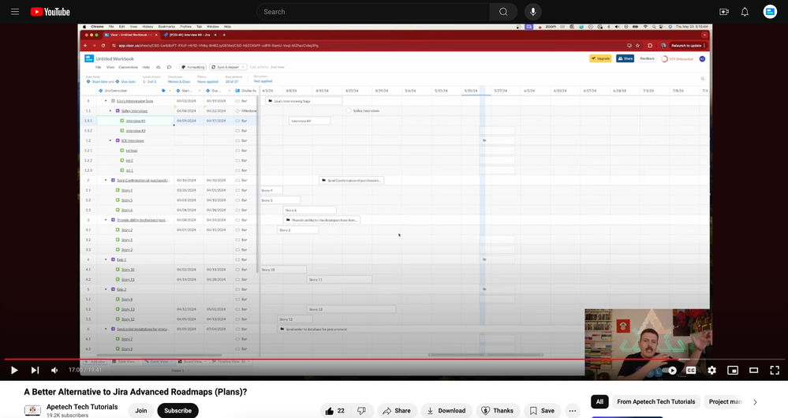Click the YouTube search text field
This screenshot has height=418, width=788.
tap(373, 12)
